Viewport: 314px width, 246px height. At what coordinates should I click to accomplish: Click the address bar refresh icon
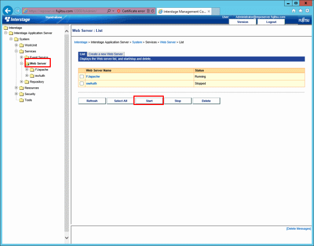[153, 11]
